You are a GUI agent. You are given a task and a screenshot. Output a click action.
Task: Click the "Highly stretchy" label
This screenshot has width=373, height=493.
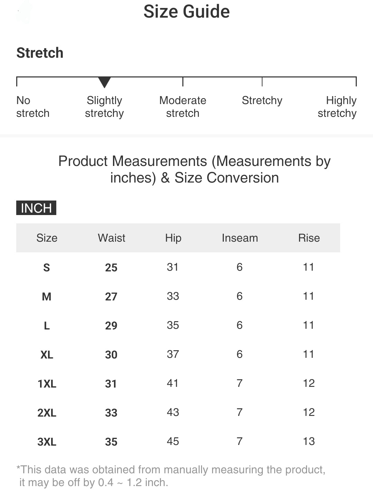tap(337, 107)
